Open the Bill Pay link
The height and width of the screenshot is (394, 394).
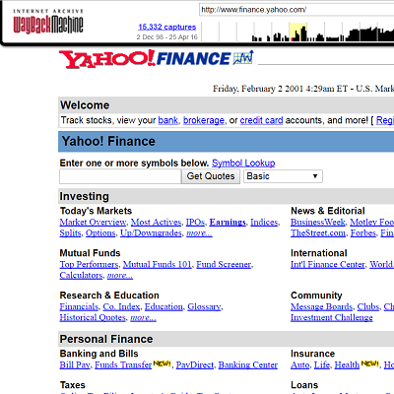75,364
